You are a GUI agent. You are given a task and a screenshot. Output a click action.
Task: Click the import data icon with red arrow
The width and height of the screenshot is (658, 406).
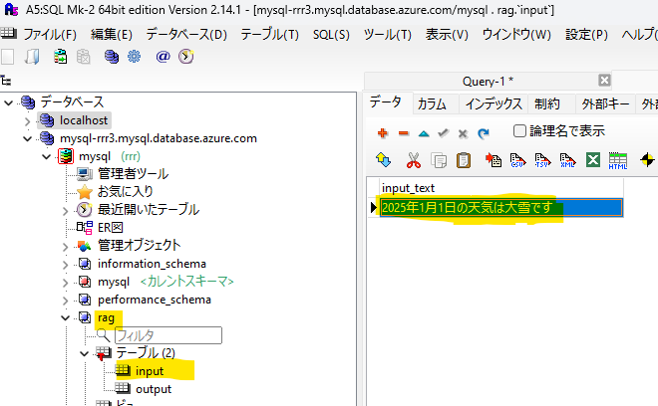point(493,160)
